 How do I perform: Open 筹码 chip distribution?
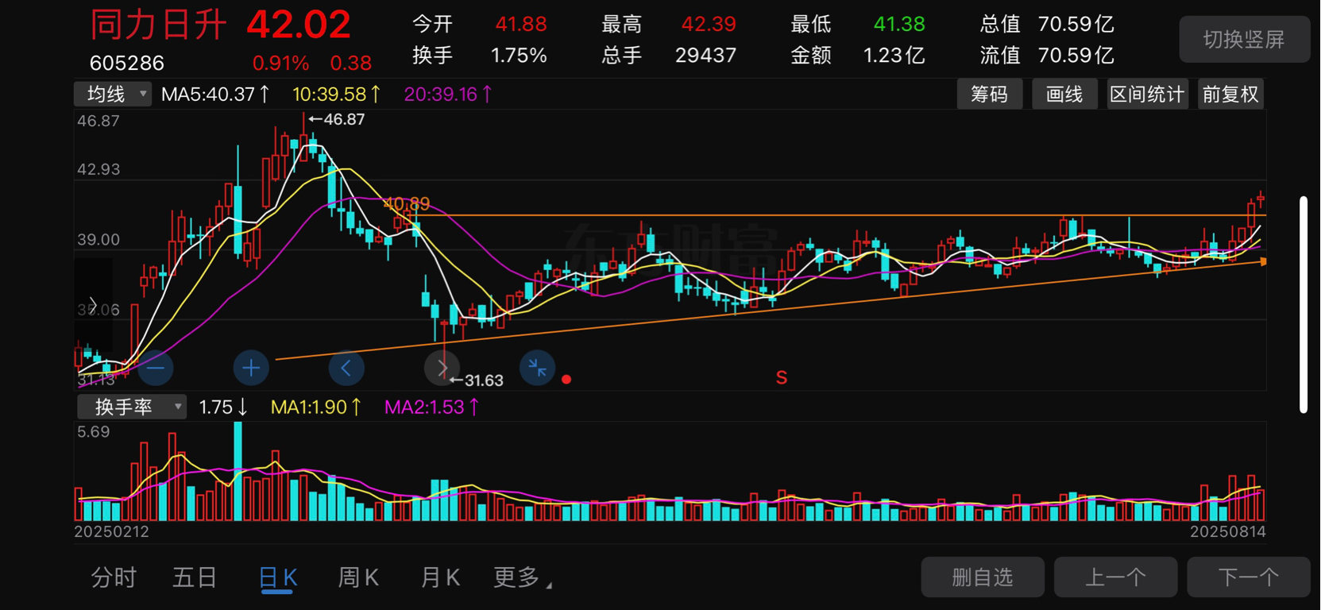990,95
